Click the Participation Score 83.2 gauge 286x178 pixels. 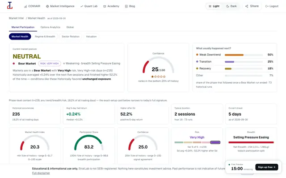tap(89, 143)
